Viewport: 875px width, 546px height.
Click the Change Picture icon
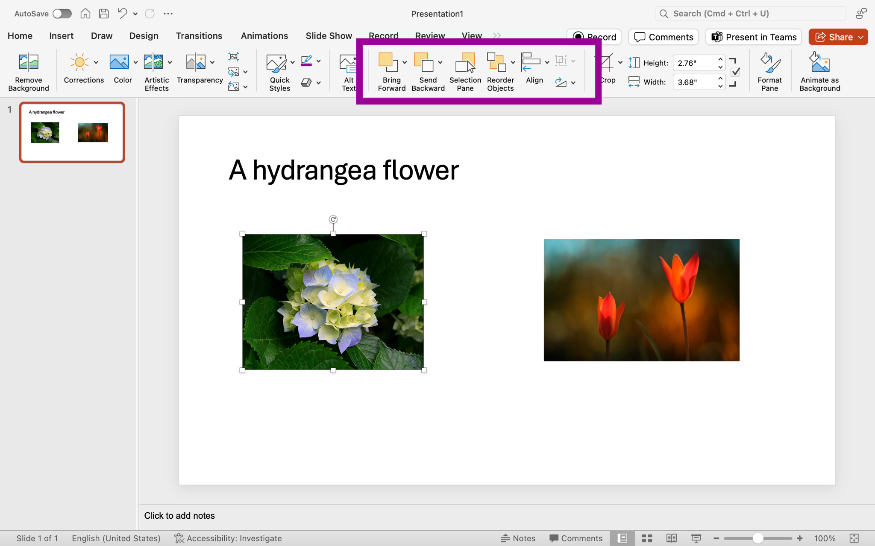click(x=234, y=72)
